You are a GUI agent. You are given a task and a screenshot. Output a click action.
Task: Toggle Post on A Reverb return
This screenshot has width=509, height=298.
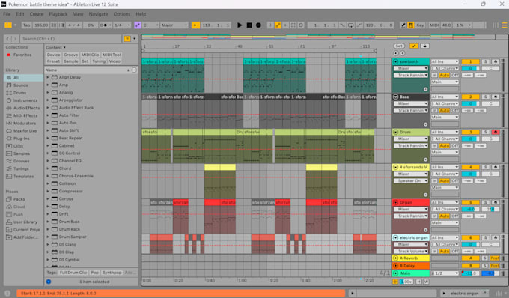pyautogui.click(x=495, y=258)
